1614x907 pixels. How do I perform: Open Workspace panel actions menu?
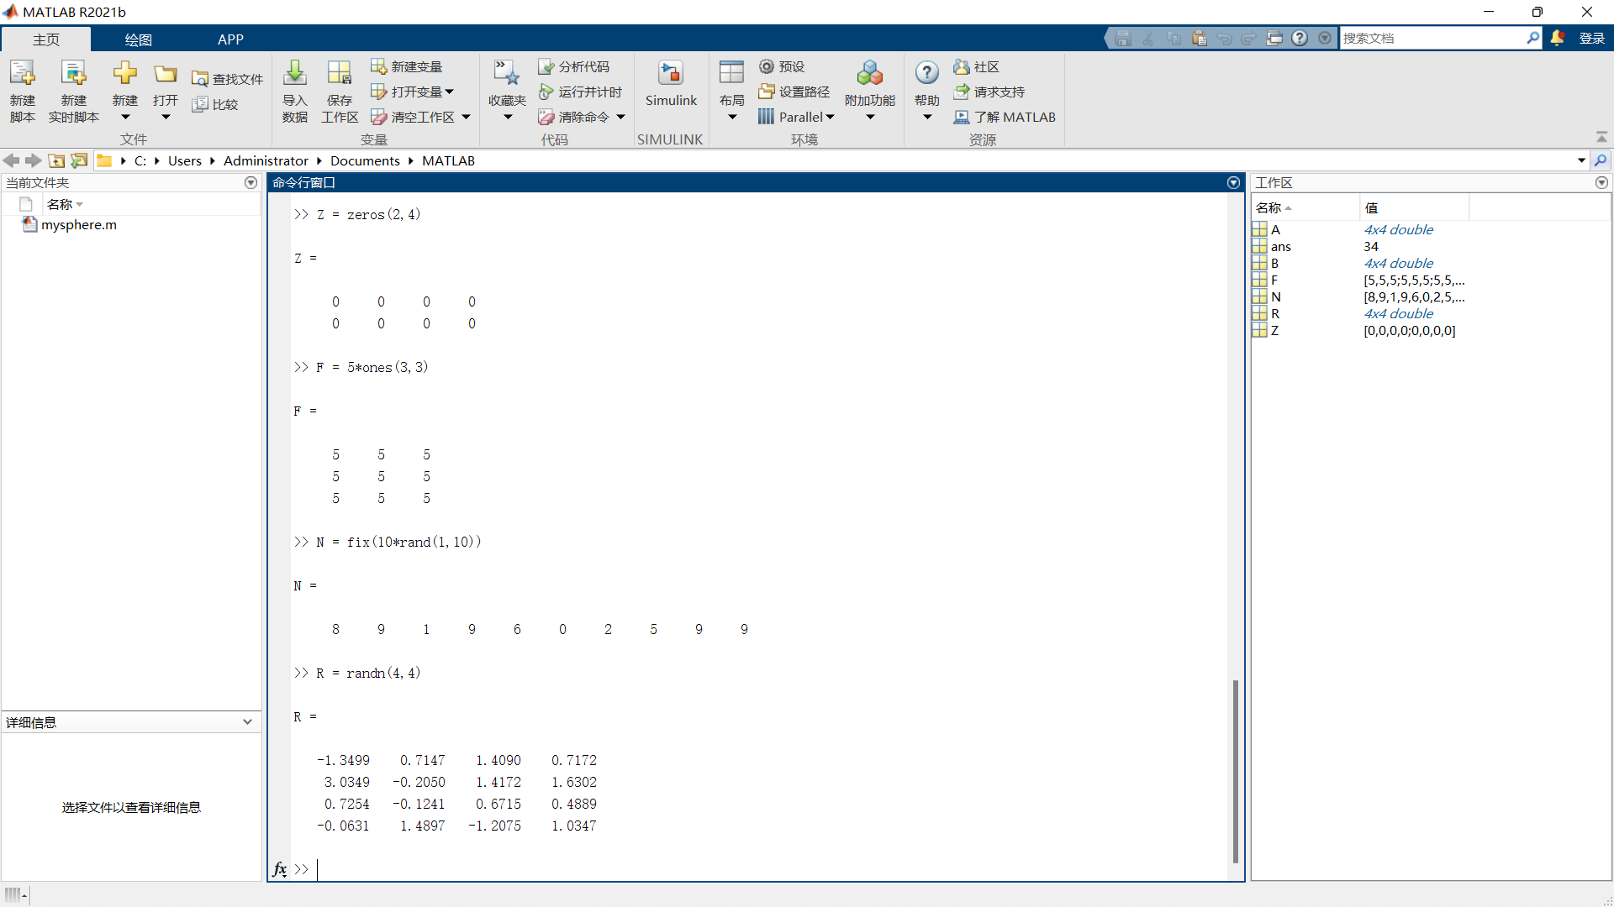[x=1601, y=182]
